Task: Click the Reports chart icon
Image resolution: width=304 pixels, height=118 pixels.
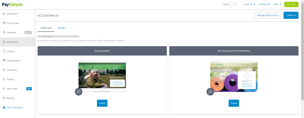Action: coord(4,98)
